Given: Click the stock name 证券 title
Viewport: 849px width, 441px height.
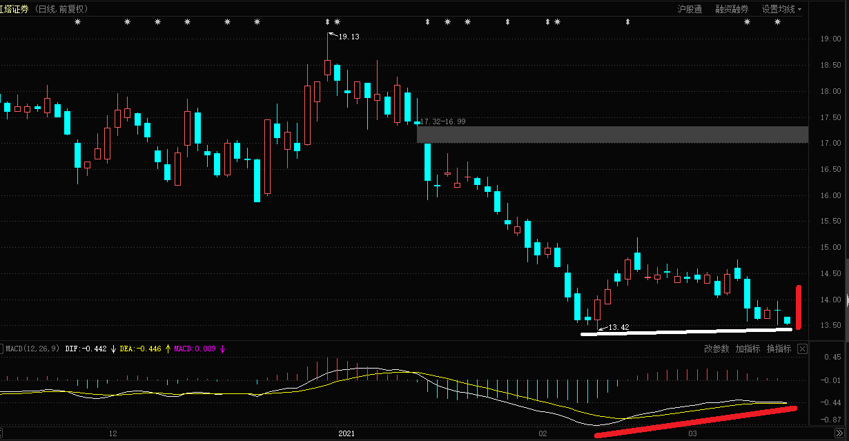Looking at the screenshot, I should pyautogui.click(x=14, y=9).
